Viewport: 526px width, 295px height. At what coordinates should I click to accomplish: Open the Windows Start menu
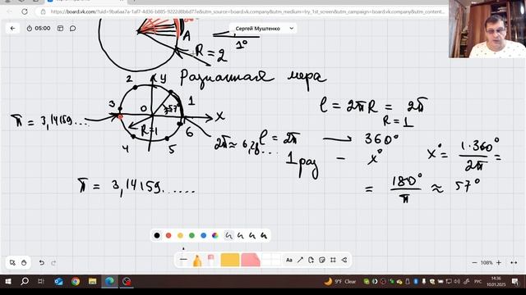8,281
